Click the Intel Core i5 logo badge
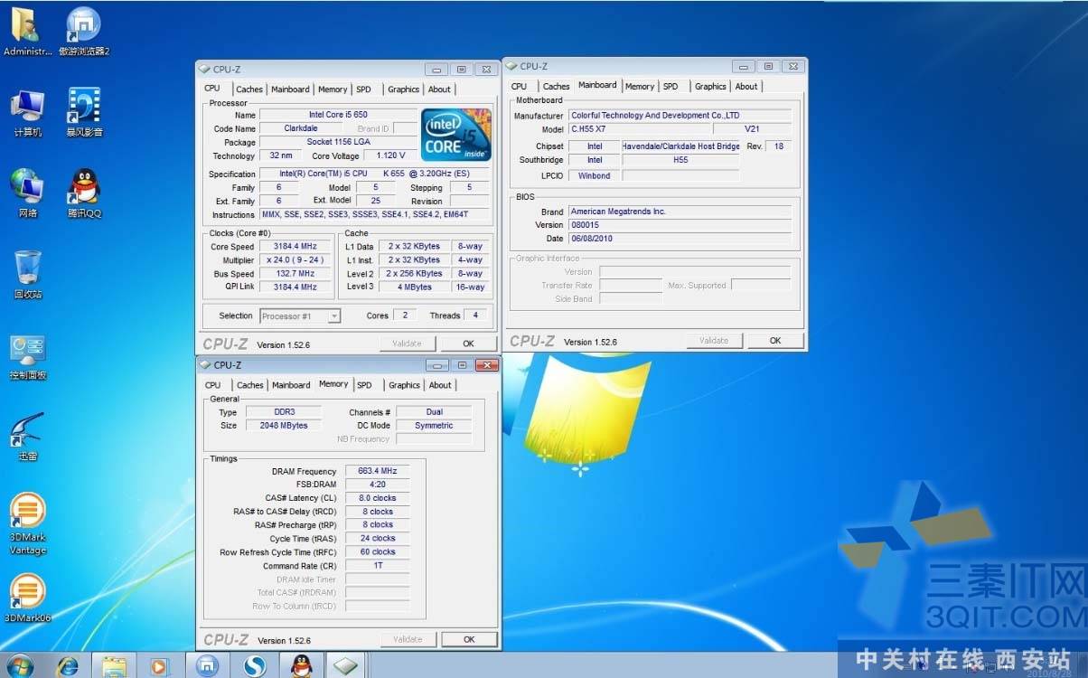 tap(456, 136)
